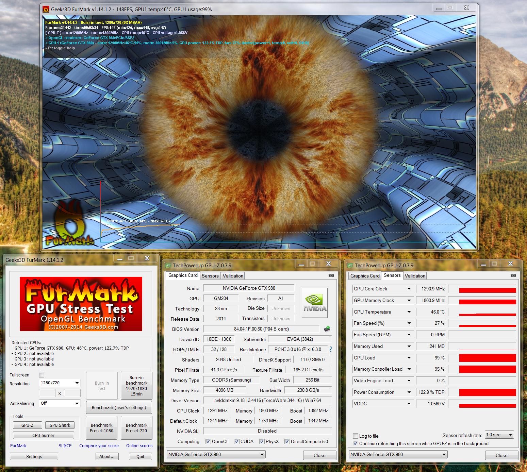The height and width of the screenshot is (472, 527).
Task: Expand the Power Consumption sensor dropdown
Action: [x=409, y=392]
